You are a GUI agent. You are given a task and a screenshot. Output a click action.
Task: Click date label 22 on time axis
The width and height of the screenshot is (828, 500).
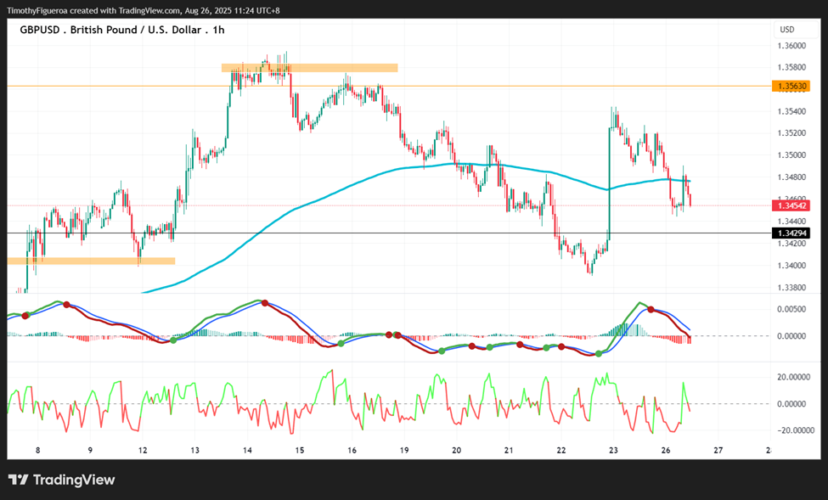(x=560, y=451)
